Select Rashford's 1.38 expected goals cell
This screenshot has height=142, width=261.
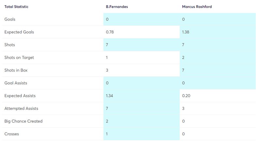[218, 32]
